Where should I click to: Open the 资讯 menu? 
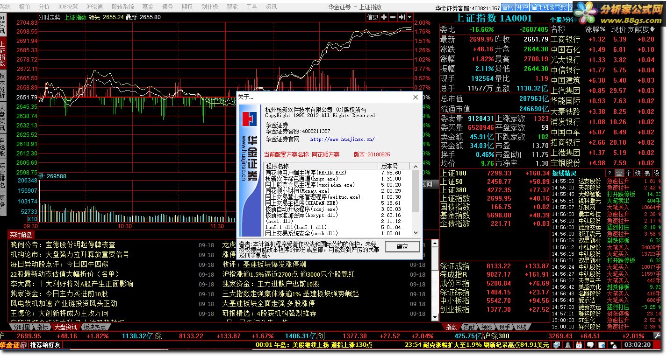(271, 7)
